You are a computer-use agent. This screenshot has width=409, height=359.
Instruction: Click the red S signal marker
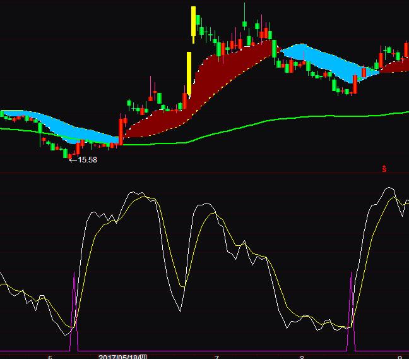pyautogui.click(x=383, y=169)
